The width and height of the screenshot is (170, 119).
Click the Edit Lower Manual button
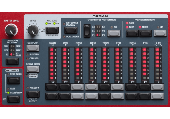tap(71, 30)
